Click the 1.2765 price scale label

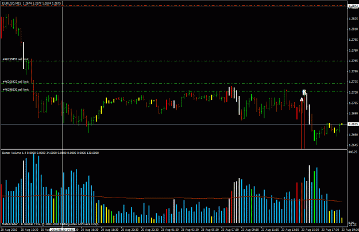[353, 61]
